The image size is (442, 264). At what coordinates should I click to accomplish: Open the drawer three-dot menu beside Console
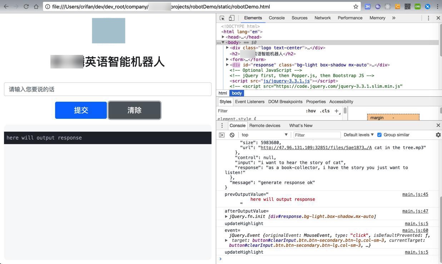click(222, 126)
